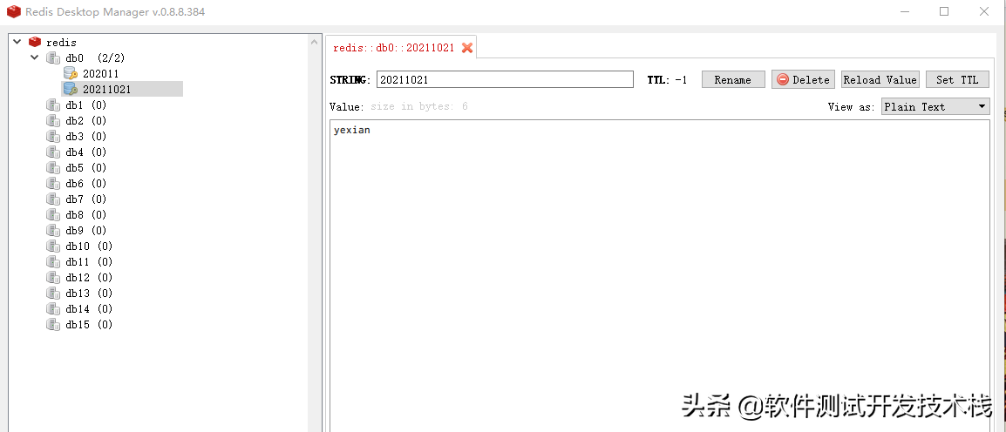Select the db1 (0) label
Screen dimensions: 1006x432
tap(86, 105)
